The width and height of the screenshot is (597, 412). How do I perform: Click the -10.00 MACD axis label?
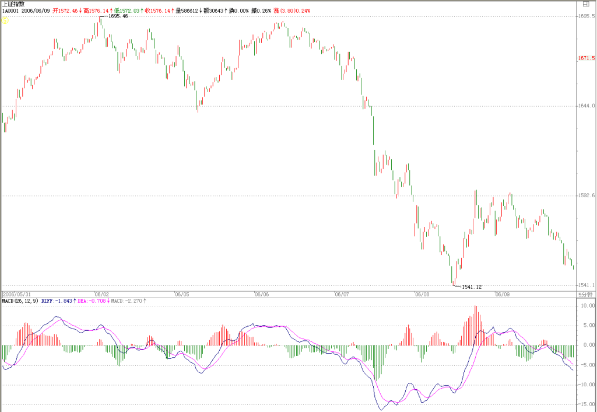point(587,385)
